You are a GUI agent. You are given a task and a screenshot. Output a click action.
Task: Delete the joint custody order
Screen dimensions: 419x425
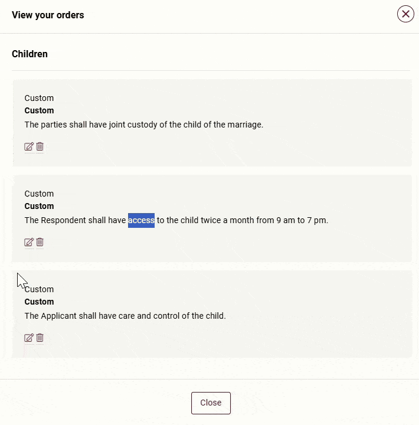(40, 146)
